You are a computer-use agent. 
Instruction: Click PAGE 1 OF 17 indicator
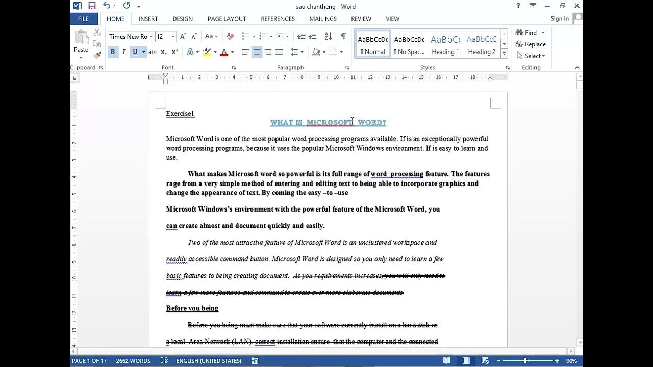[89, 361]
